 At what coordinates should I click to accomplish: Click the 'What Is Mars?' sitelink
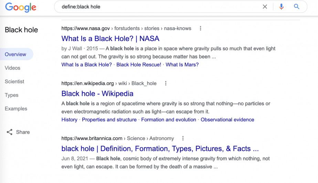[x=182, y=64]
